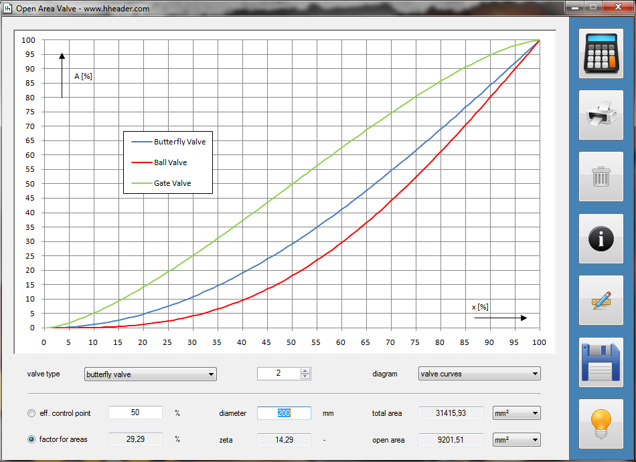Click the A [%] axis label
Screen dimensions: 636x462
[x=83, y=76]
